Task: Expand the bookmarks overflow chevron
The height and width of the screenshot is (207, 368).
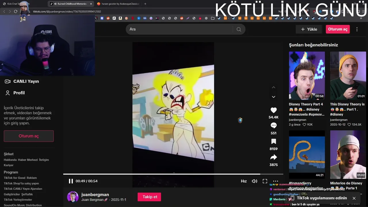Action: (361, 18)
